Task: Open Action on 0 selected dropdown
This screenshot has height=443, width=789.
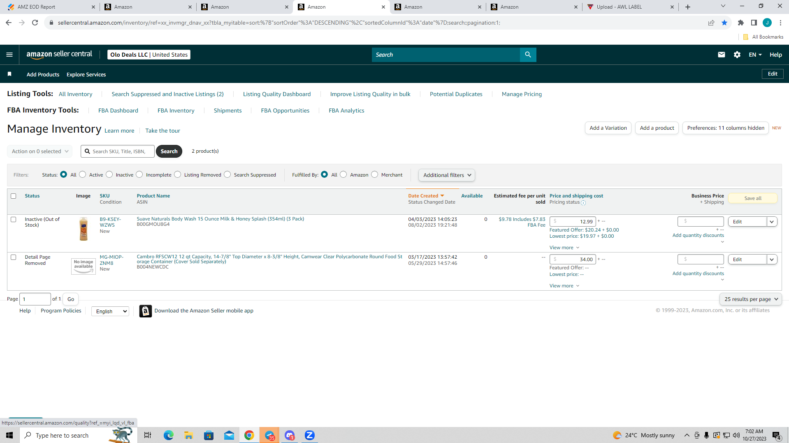Action: pos(40,151)
